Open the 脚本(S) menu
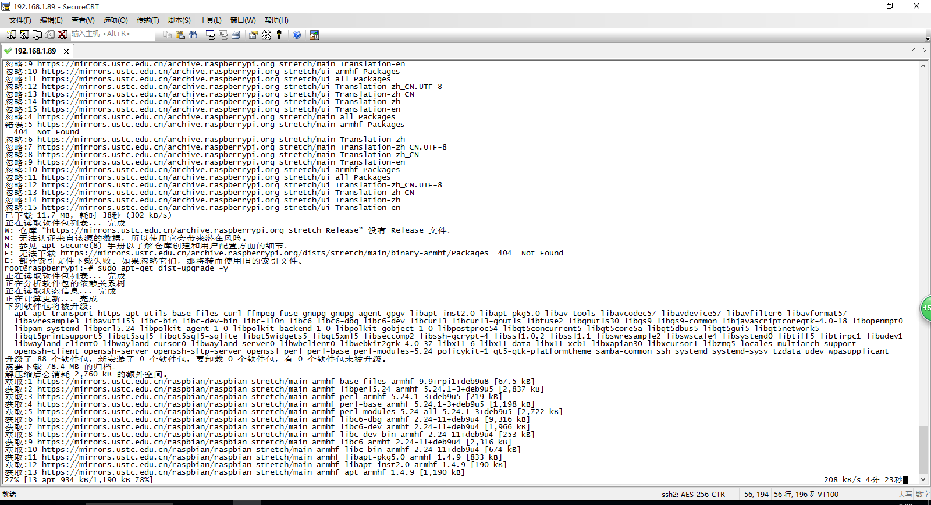 [x=179, y=20]
